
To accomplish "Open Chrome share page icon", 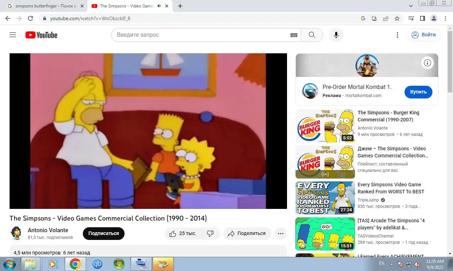I will pyautogui.click(x=386, y=18).
